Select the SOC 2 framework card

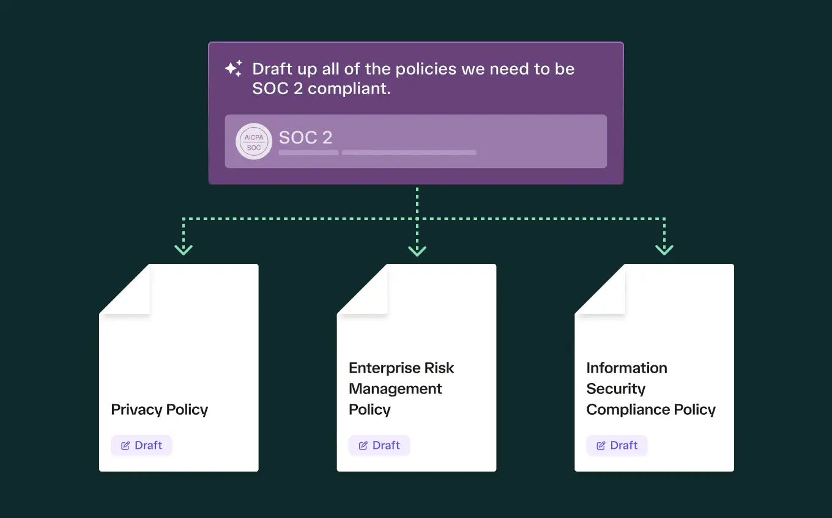(416, 141)
